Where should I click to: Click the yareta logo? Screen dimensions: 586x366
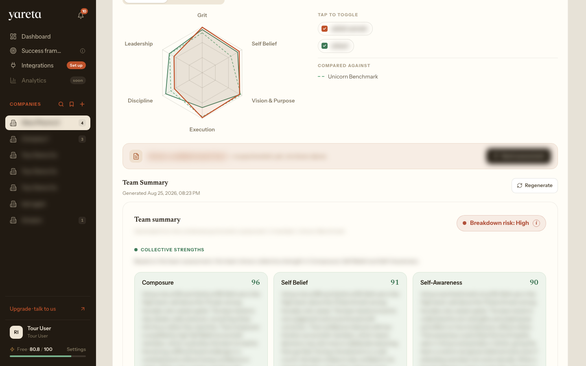[25, 15]
